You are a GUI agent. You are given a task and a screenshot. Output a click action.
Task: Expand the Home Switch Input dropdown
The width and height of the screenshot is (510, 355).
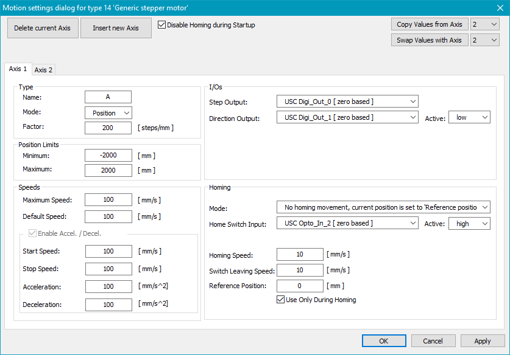click(x=347, y=224)
